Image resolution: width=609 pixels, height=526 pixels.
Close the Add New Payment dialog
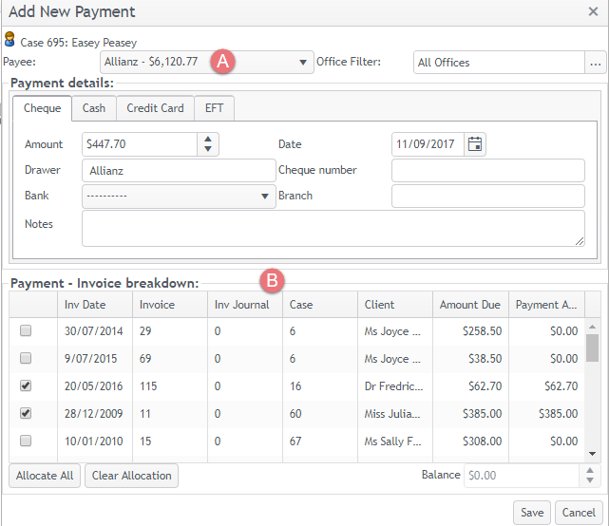593,12
